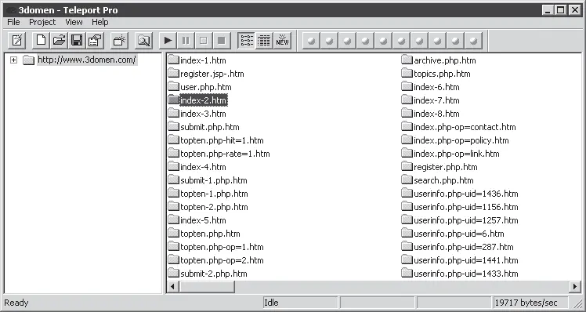The height and width of the screenshot is (312, 586).
Task: Select the http://www.3domen.com/ tree folder
Action: click(x=87, y=60)
